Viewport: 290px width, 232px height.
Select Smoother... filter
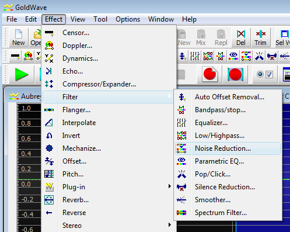228,200
